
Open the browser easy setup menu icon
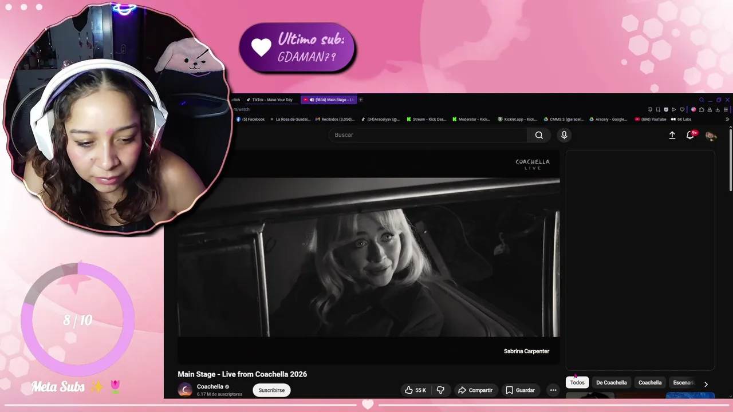pos(726,109)
